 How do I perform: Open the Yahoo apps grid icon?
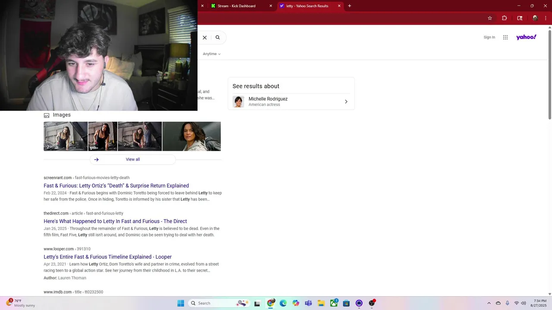pos(505,37)
